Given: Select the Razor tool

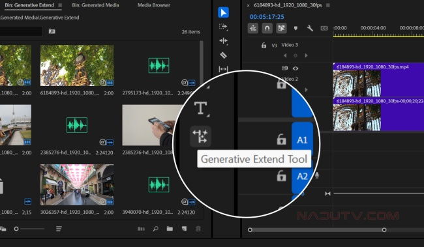Looking at the screenshot, I should click(223, 55).
